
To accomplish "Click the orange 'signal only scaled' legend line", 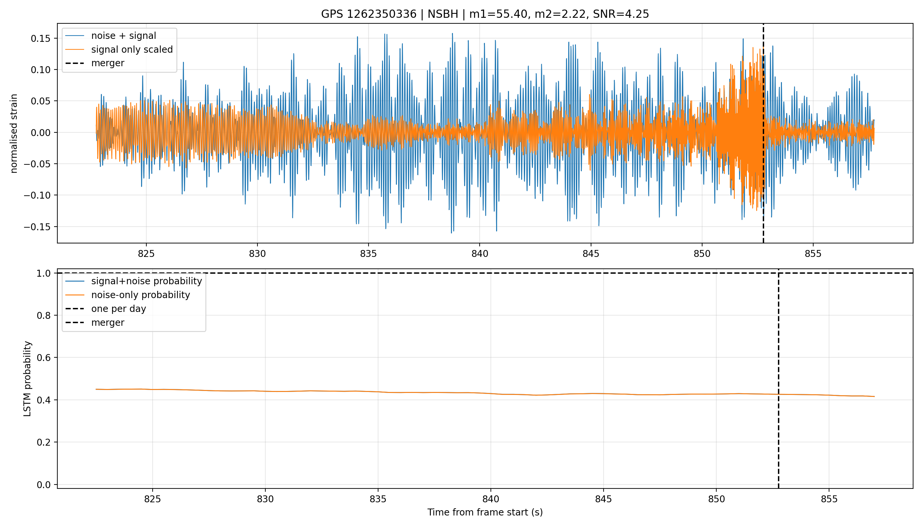I will tap(74, 50).
